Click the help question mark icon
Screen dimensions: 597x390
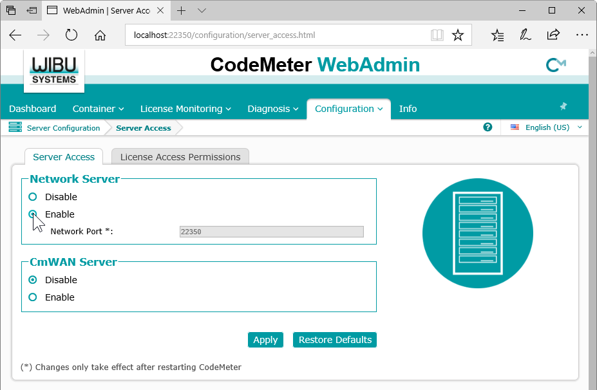point(488,127)
